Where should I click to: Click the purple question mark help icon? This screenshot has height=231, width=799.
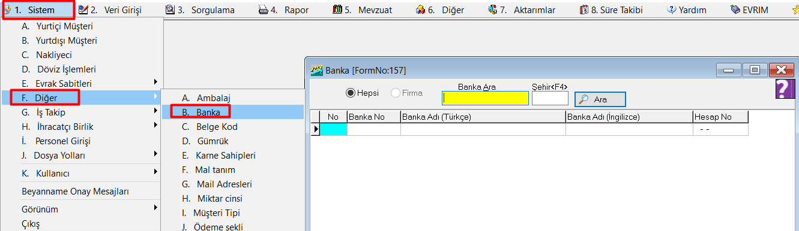782,89
